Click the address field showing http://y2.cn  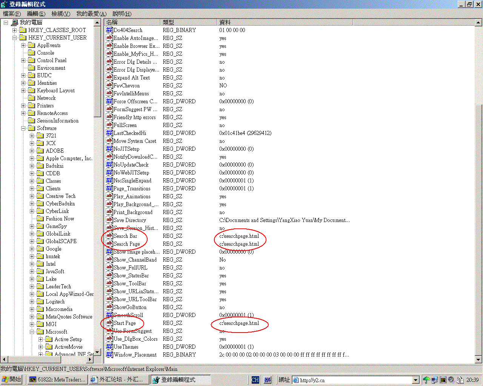[352, 380]
